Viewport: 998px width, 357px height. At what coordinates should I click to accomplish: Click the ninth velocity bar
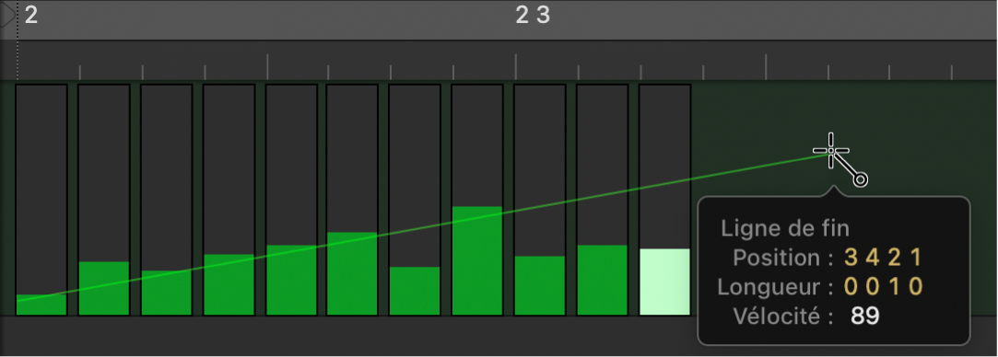(539, 286)
